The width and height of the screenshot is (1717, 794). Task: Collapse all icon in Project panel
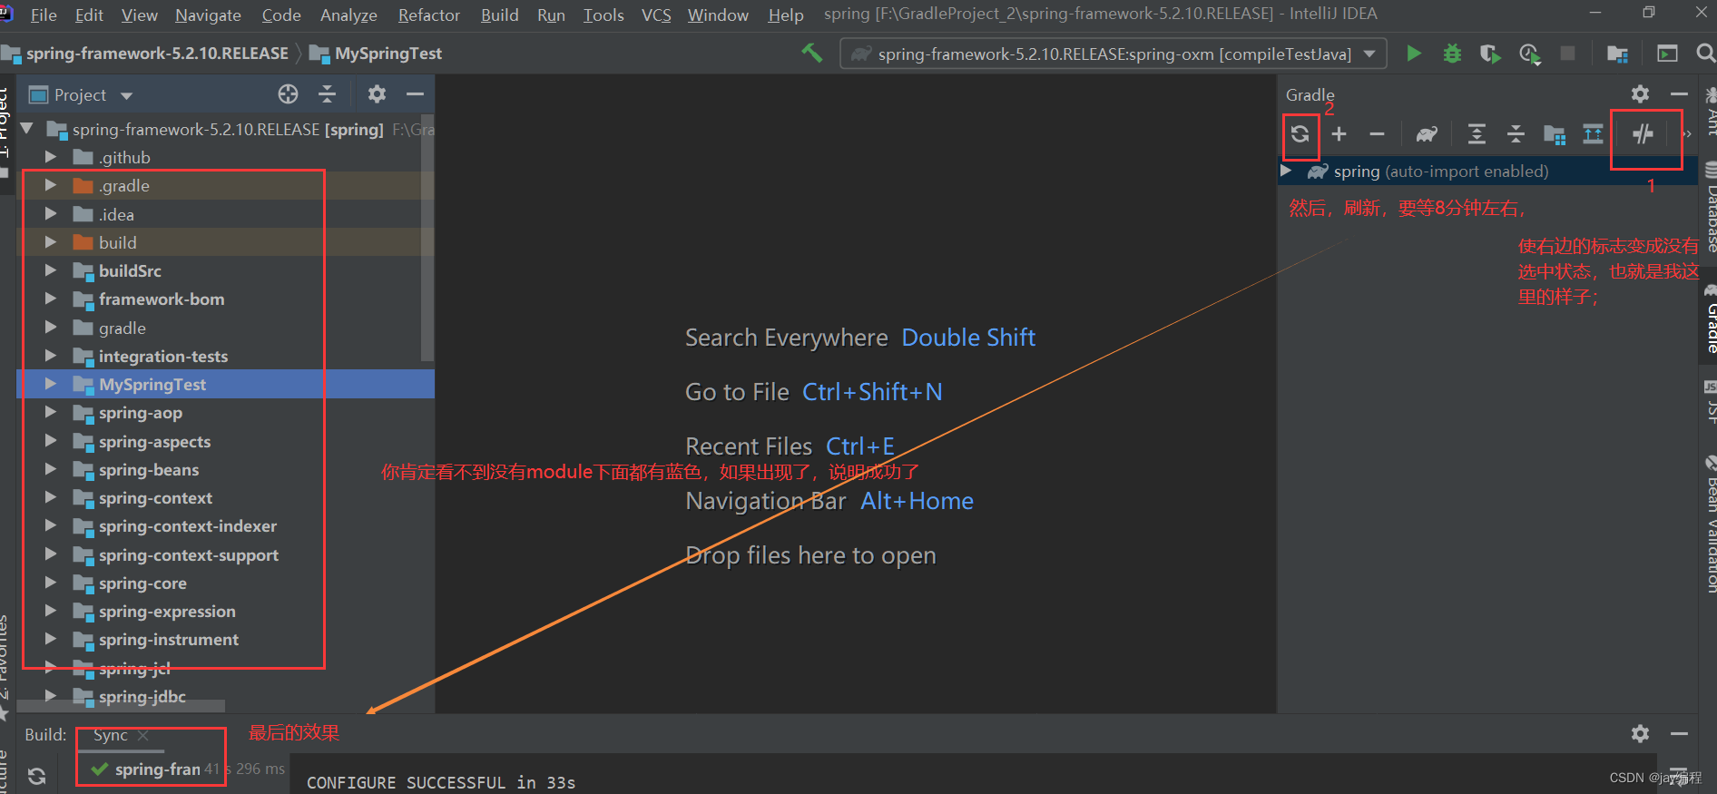327,94
